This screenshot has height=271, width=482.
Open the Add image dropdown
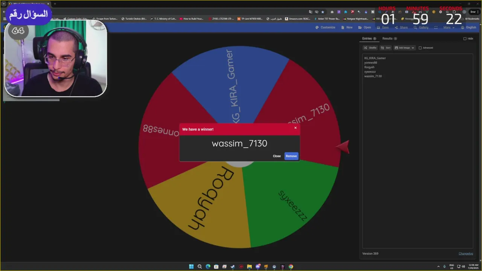[404, 48]
